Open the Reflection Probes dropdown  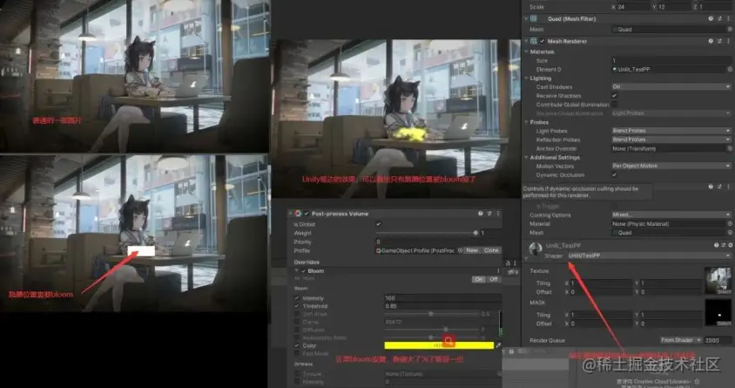pyautogui.click(x=671, y=140)
